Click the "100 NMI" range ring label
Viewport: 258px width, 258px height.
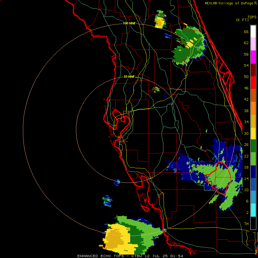[129, 23]
